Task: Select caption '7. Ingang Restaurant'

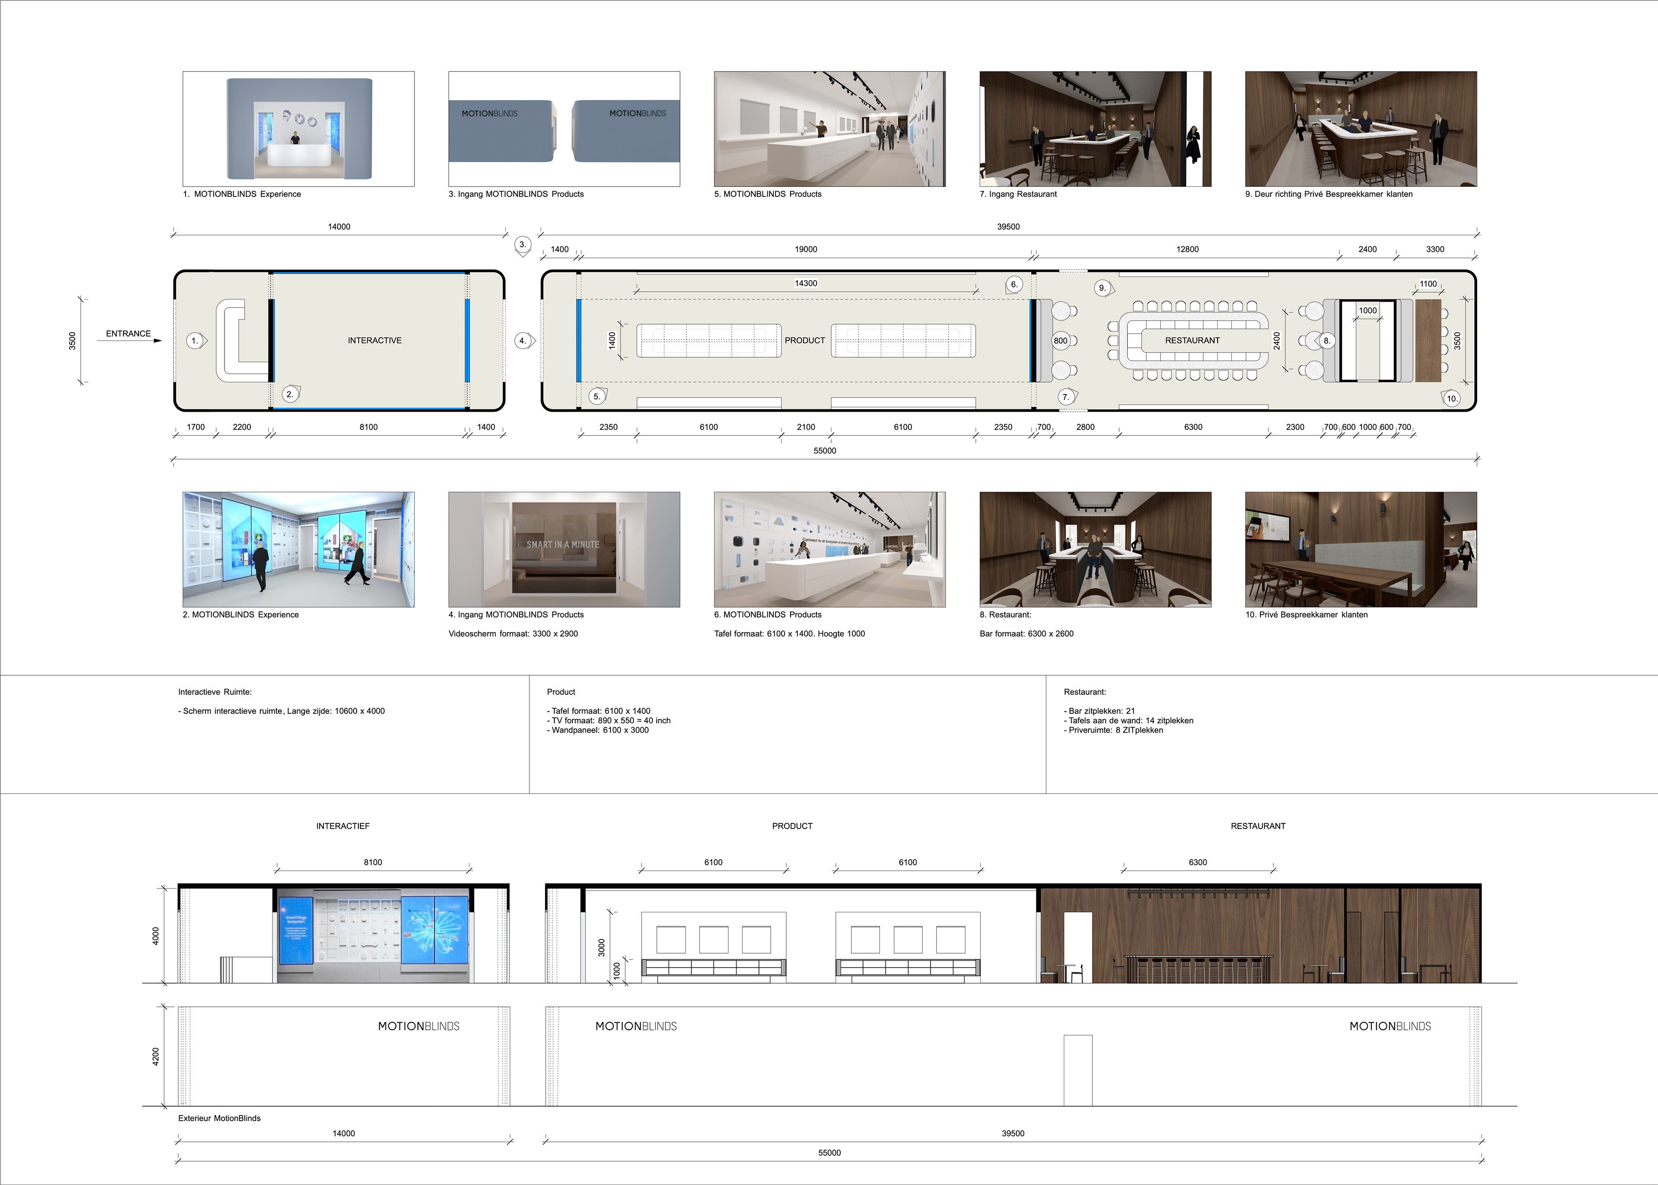Action: [1019, 194]
